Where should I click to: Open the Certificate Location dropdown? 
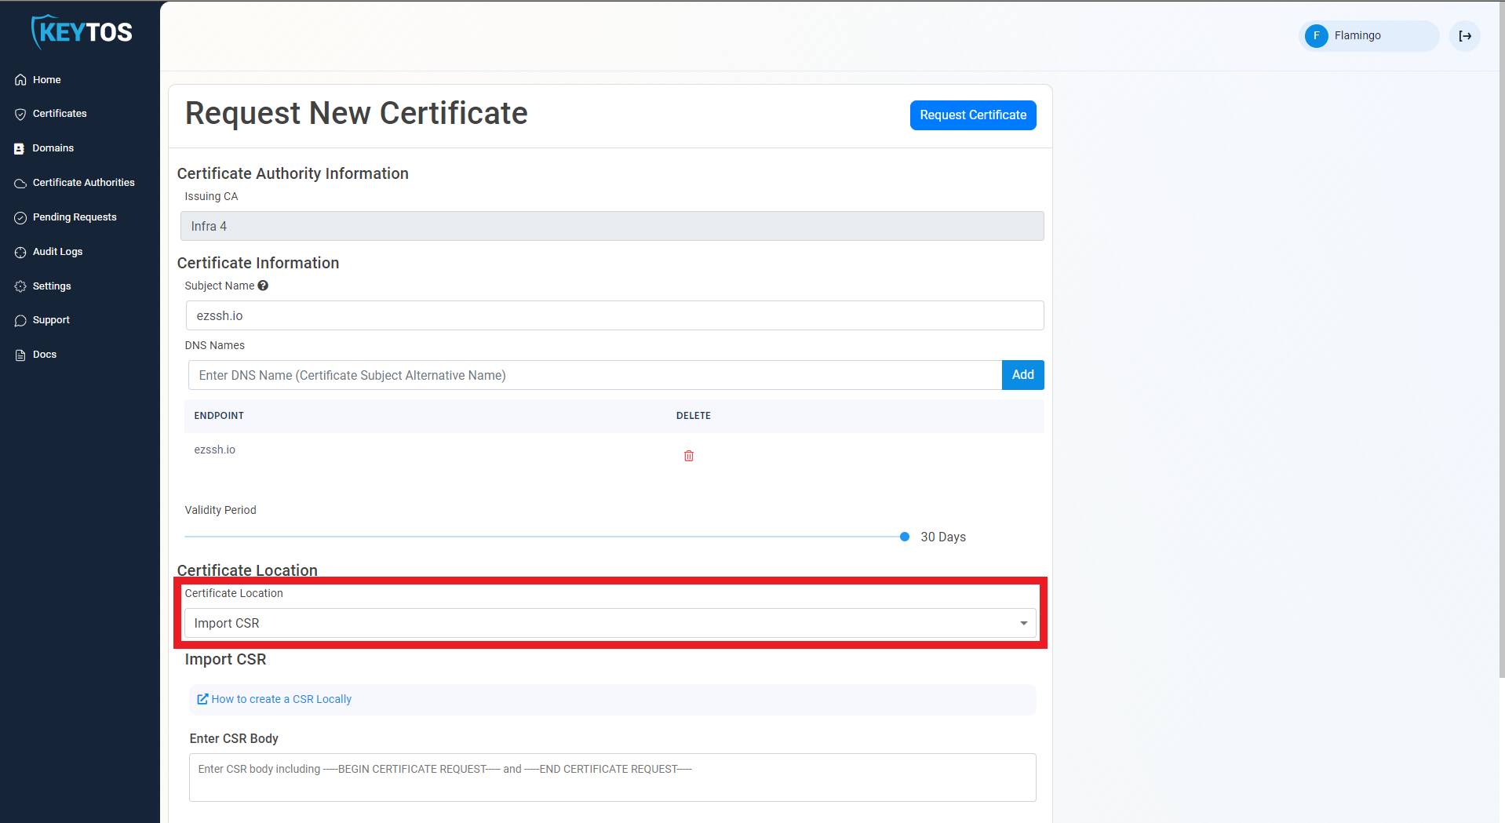610,623
